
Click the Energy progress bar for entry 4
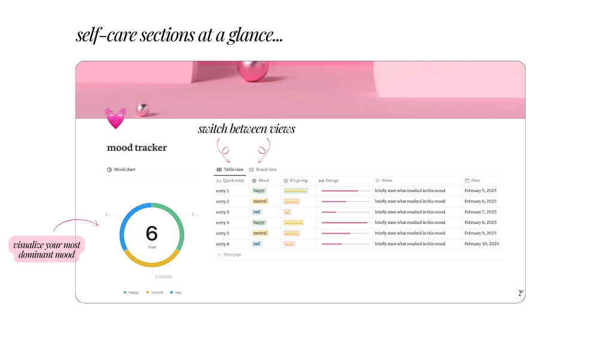pyautogui.click(x=346, y=222)
